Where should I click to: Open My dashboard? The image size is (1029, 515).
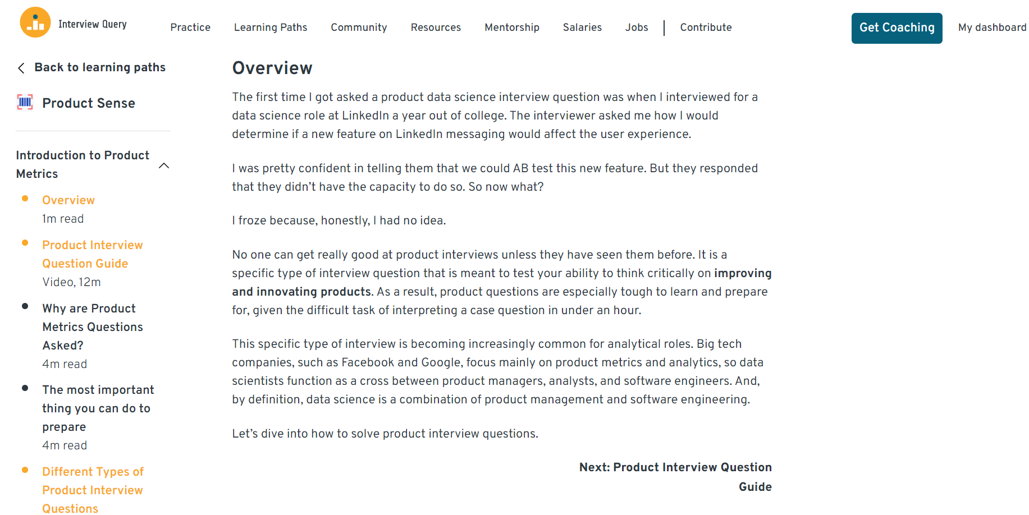992,27
